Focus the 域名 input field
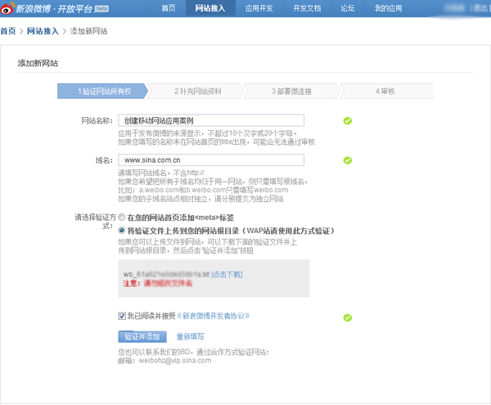The image size is (491, 405). [211, 160]
